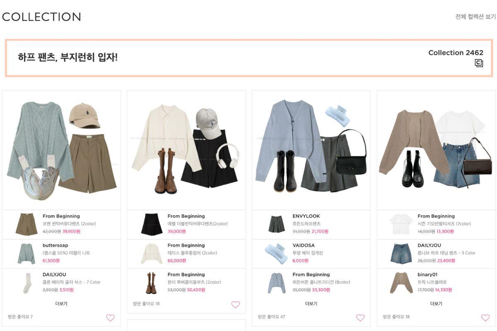
Task: Click the black 더블핀턱버뮤다팬츠 thumbnail
Action: point(151,224)
